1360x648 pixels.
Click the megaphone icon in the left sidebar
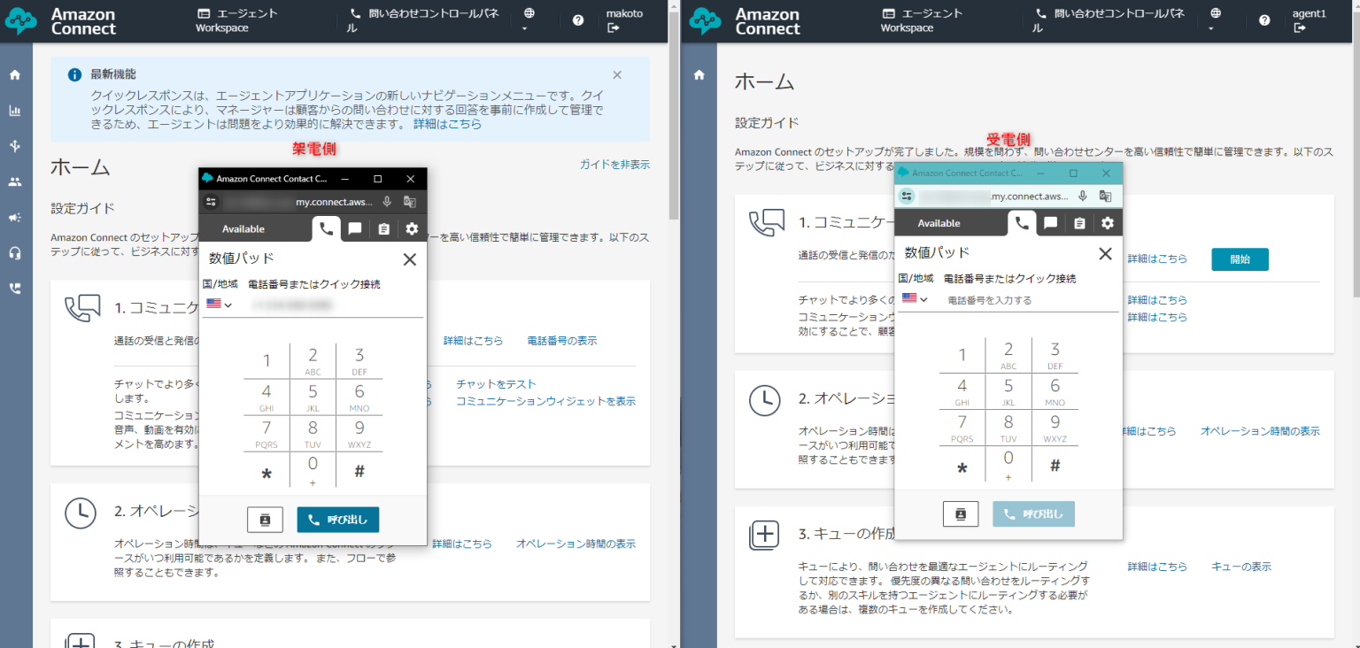(14, 217)
